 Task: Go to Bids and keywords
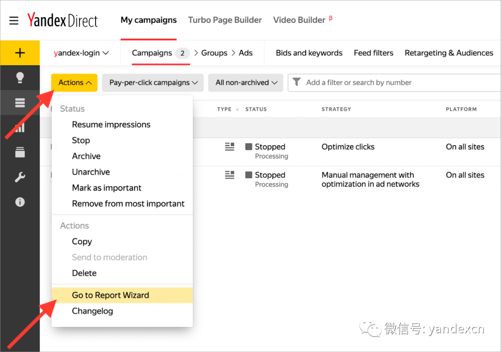pyautogui.click(x=309, y=53)
